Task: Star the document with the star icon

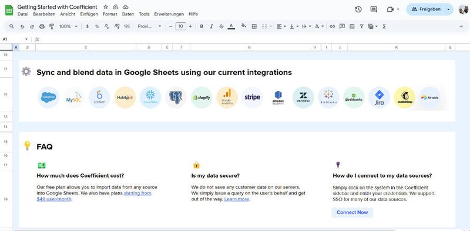Action: coord(106,7)
